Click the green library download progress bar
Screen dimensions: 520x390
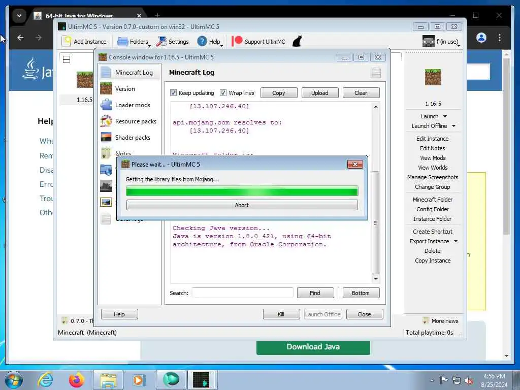pos(242,191)
